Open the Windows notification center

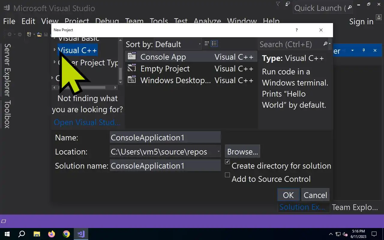click(374, 234)
